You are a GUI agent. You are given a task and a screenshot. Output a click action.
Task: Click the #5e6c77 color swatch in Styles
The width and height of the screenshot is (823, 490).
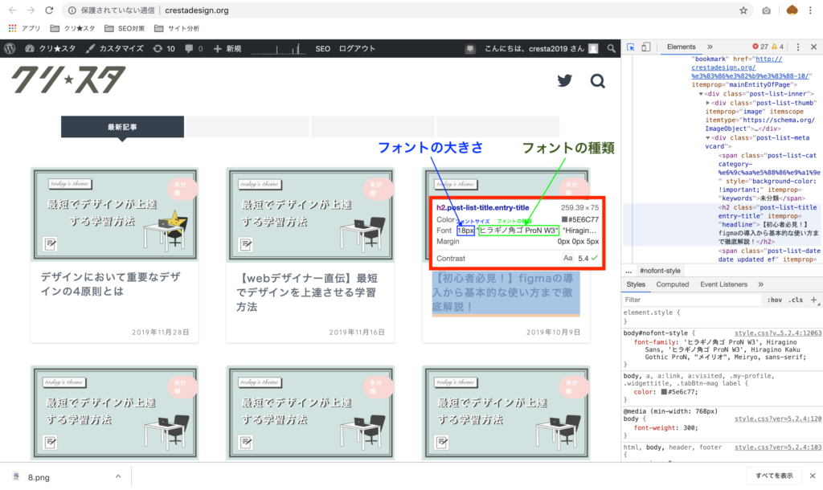click(664, 392)
